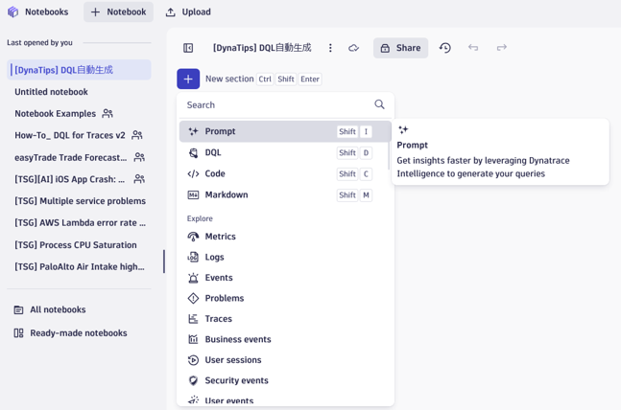
Task: Toggle the sidebar panel icon
Action: coord(188,48)
